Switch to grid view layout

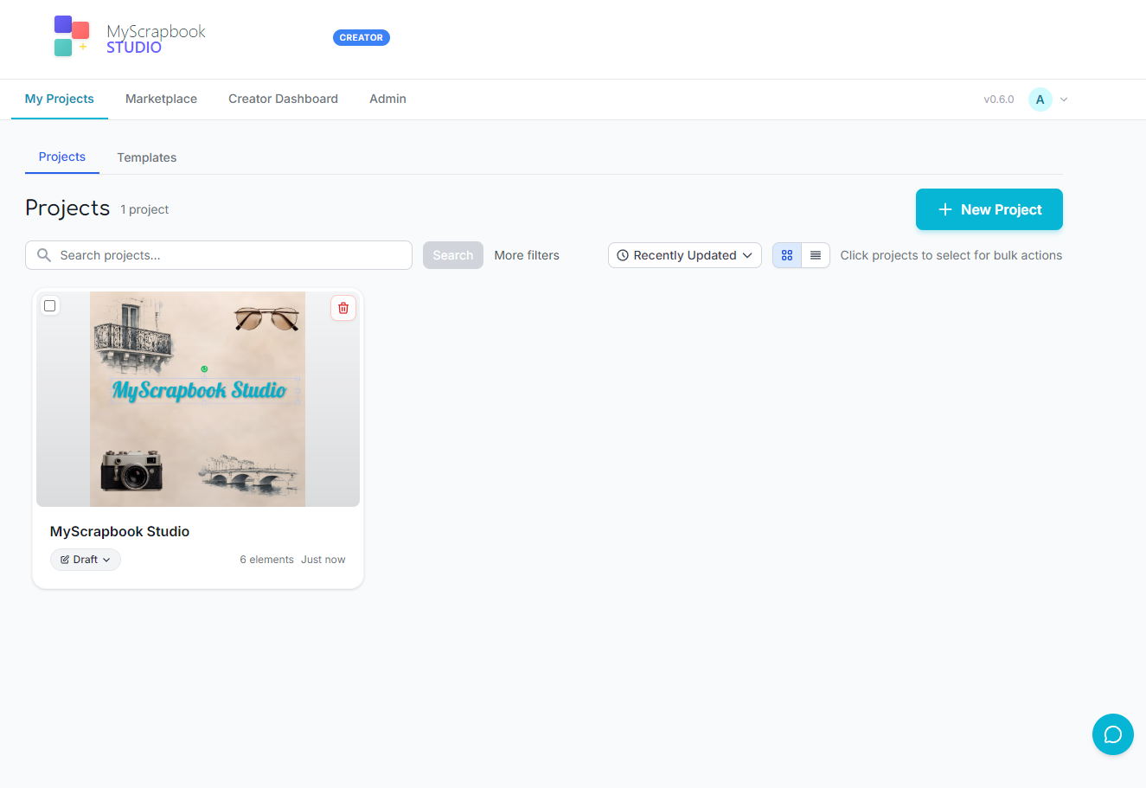(787, 255)
